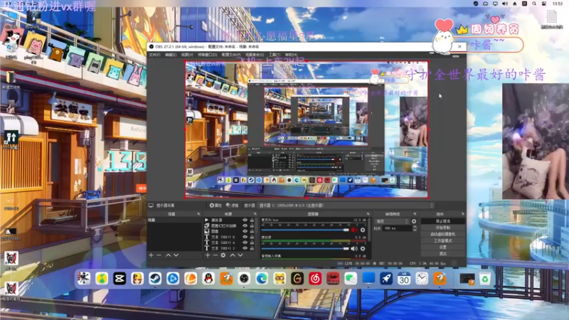569x320 pixels.
Task: Open the 场景集合(S) menu in OBS
Action: tap(255, 55)
